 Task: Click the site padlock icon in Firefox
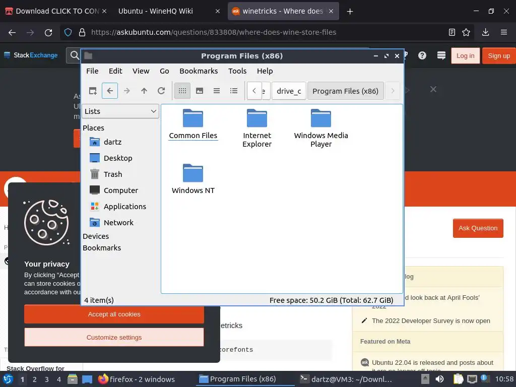click(82, 32)
